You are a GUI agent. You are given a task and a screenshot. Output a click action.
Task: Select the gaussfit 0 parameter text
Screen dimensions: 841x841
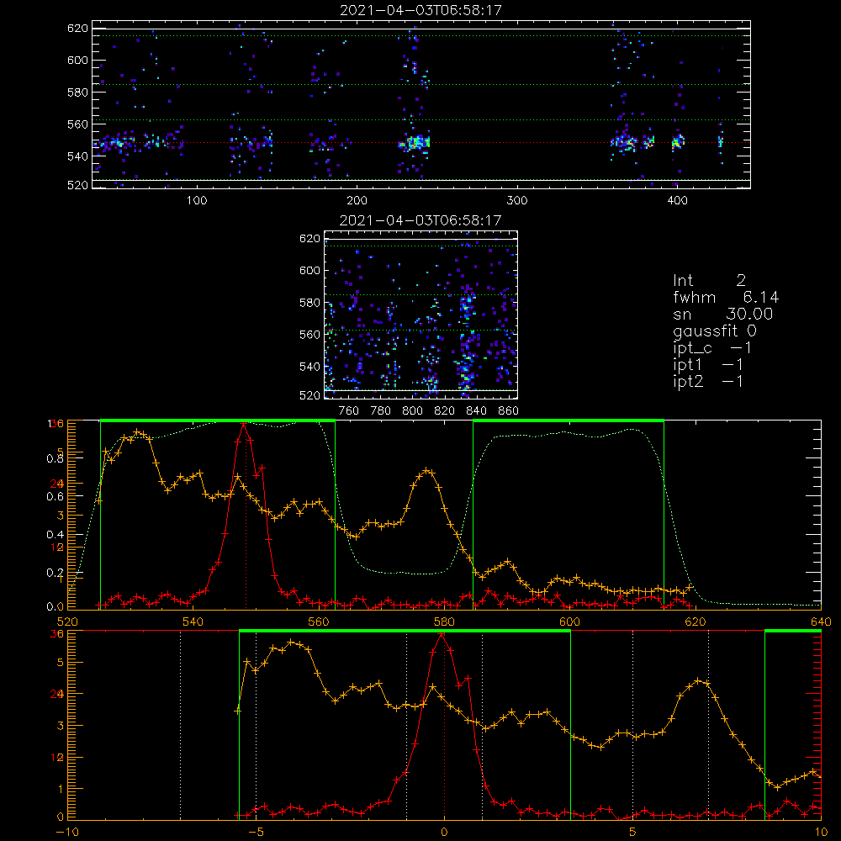(x=714, y=331)
